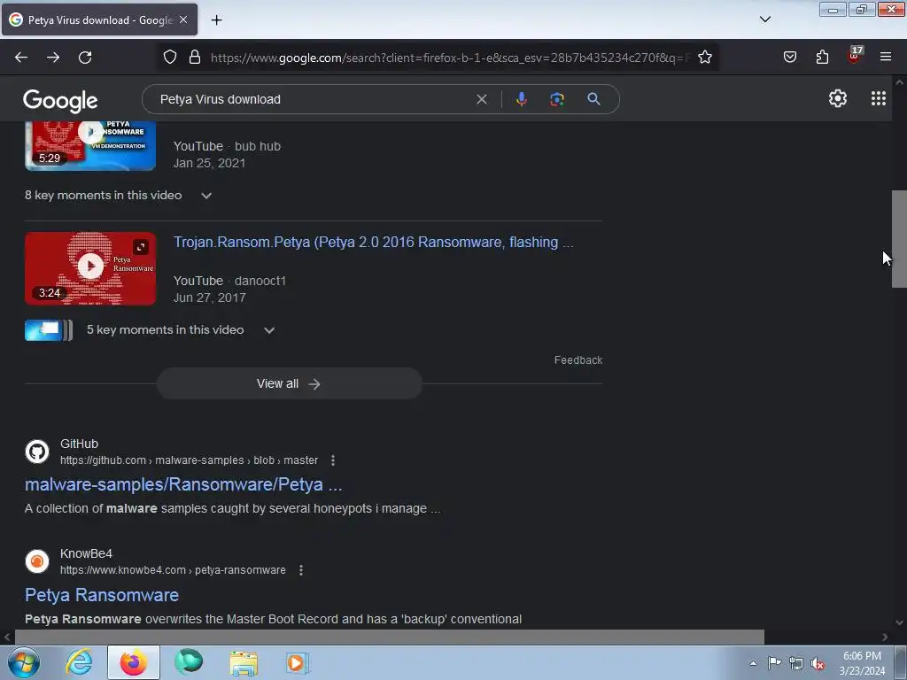
Task: Click the GitHub URL breadcrumb text
Action: [x=190, y=460]
